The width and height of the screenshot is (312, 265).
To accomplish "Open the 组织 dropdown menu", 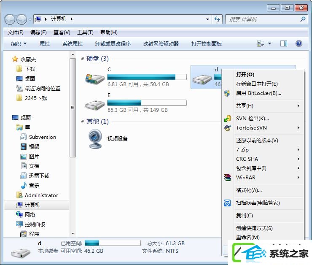I will pyautogui.click(x=19, y=43).
